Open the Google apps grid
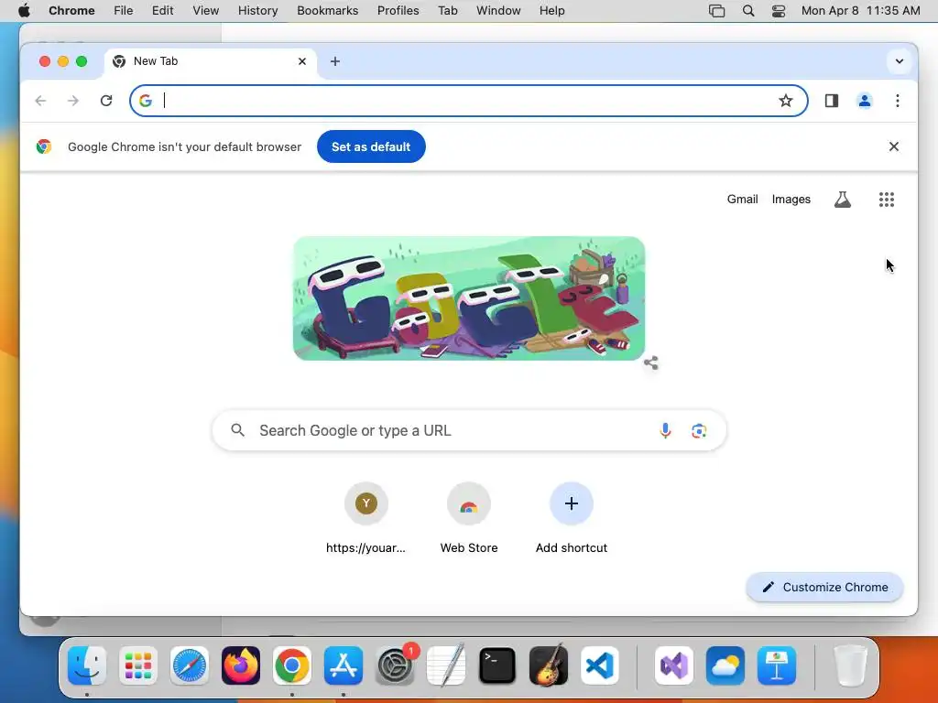Image resolution: width=938 pixels, height=703 pixels. [887, 199]
